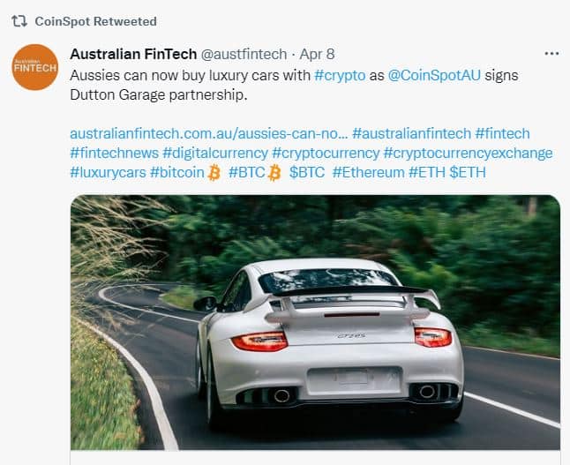Open the australianfintech.com.au article link
This screenshot has height=465, width=570.
(209, 133)
